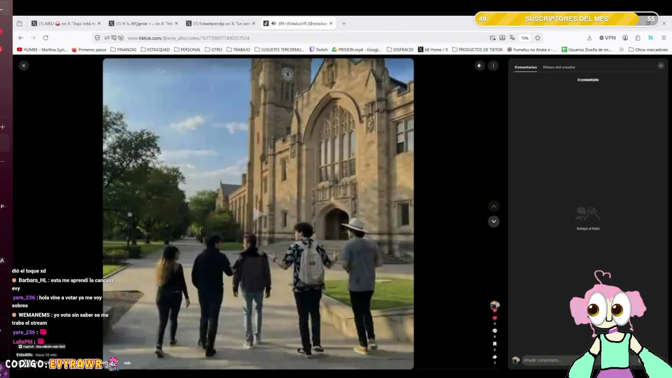The image size is (672, 378).
Task: Open a new browser tab
Action: tap(344, 23)
